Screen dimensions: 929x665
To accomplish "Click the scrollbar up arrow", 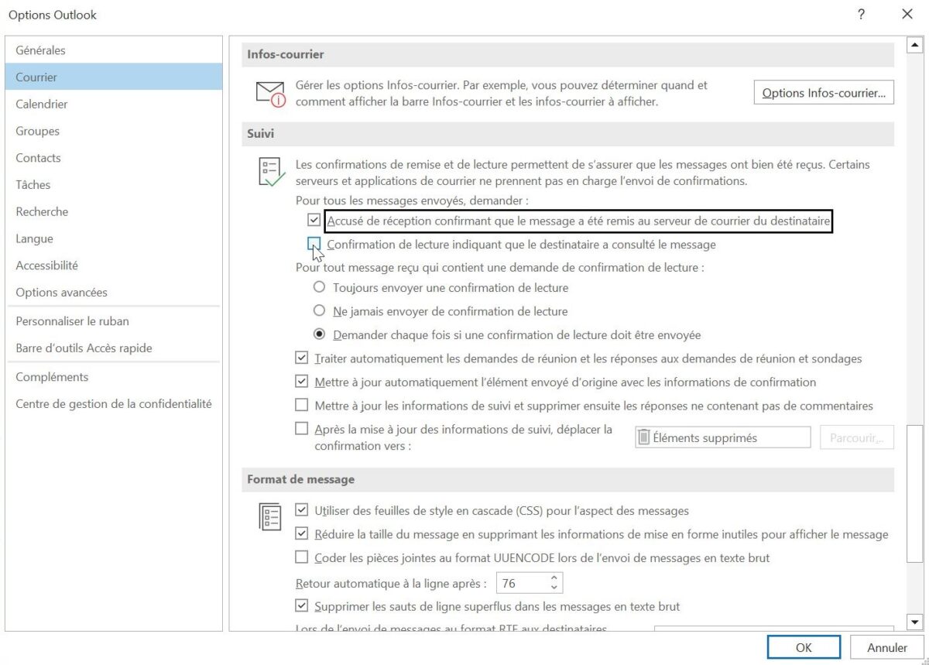I will [914, 44].
